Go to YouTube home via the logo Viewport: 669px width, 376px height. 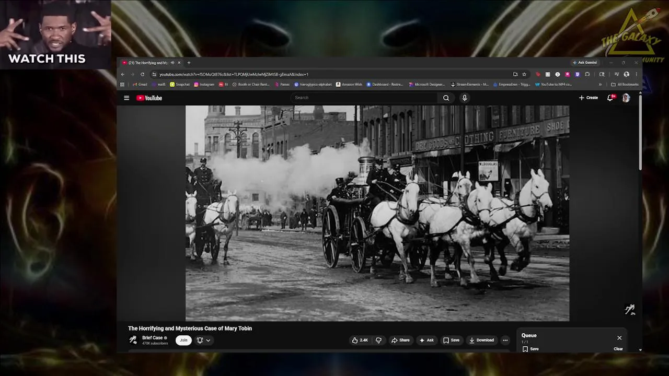coord(149,98)
